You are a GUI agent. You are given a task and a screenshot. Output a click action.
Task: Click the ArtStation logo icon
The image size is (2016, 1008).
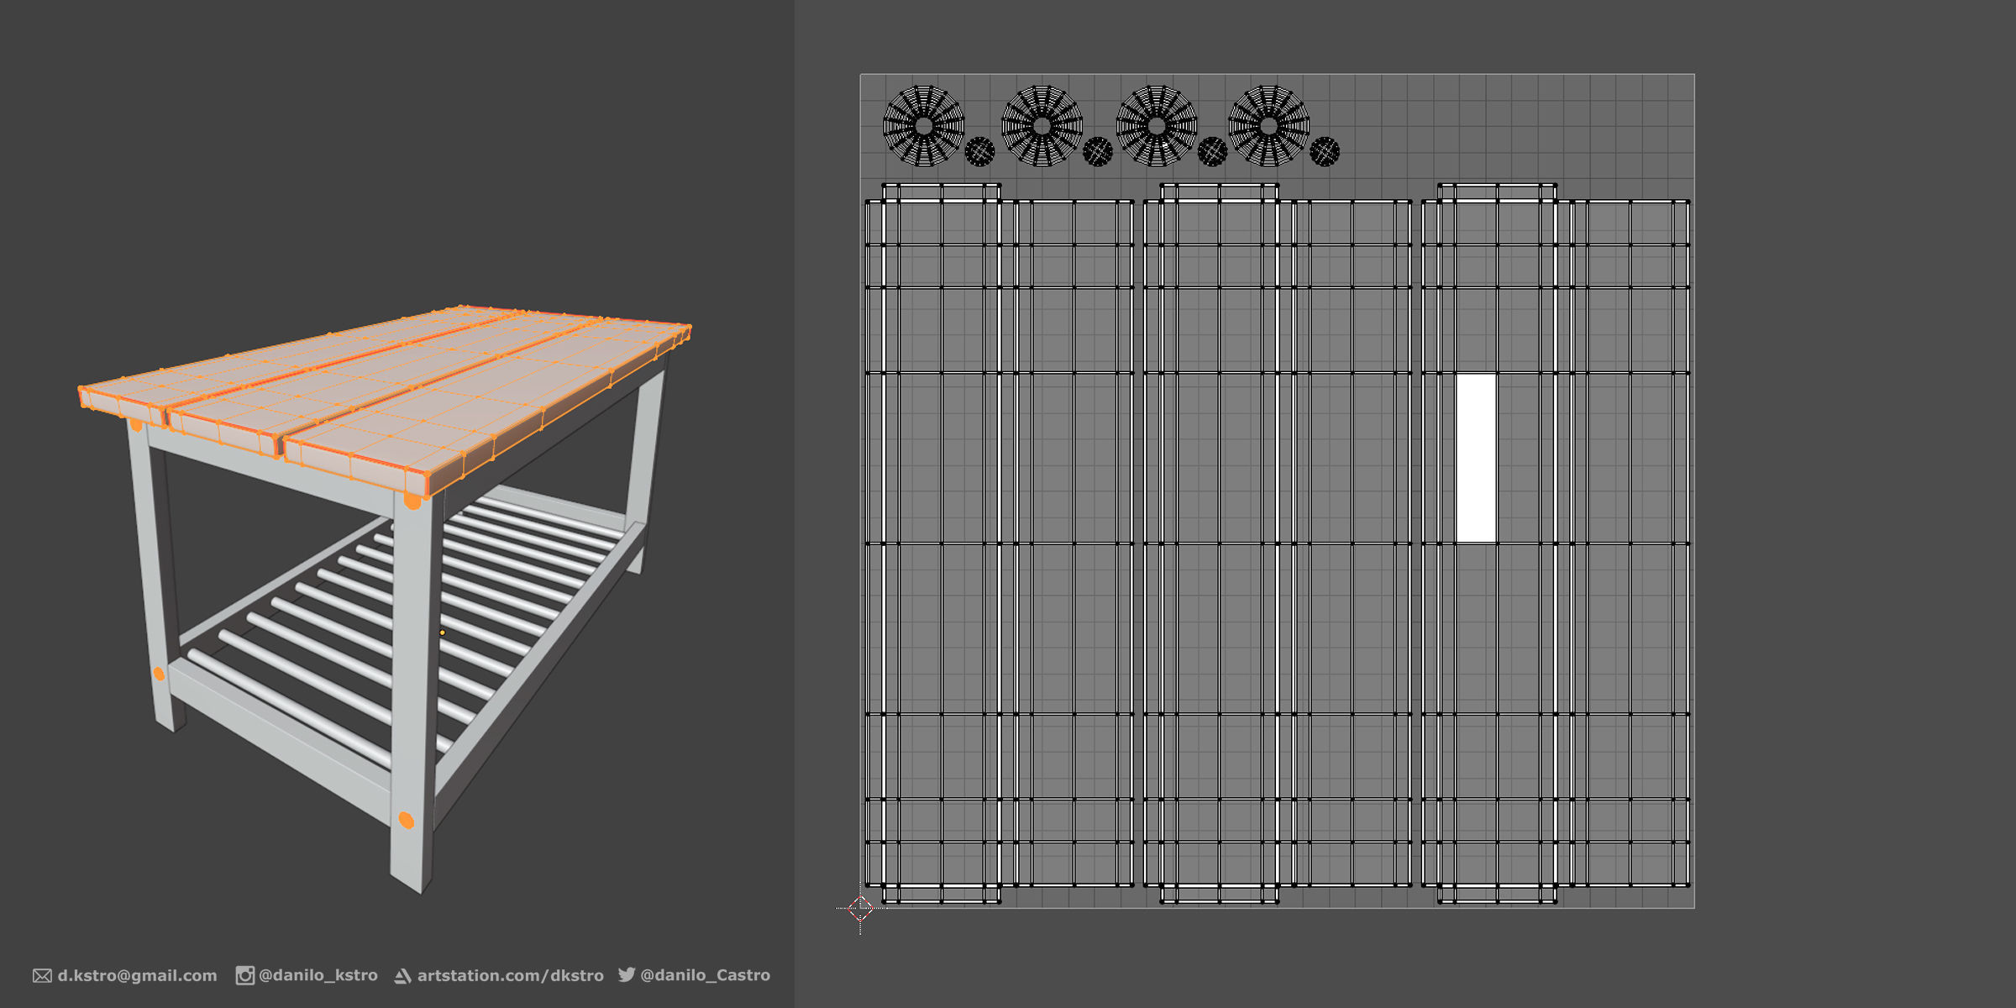tap(402, 976)
